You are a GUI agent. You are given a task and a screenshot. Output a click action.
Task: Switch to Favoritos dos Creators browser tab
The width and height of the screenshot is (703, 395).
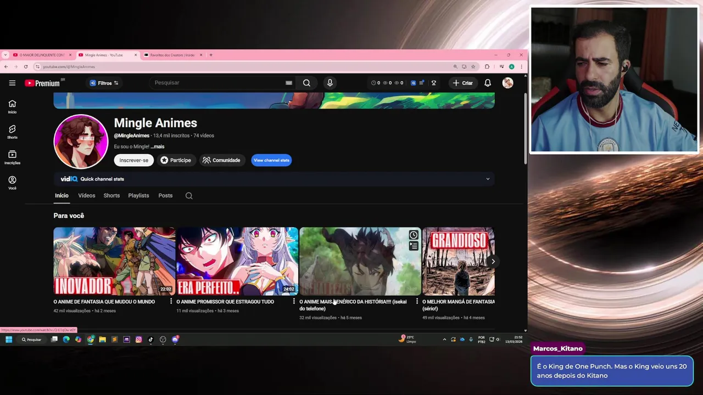click(x=172, y=55)
